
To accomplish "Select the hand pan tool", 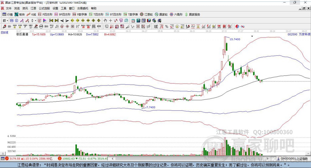I will tap(105, 21).
